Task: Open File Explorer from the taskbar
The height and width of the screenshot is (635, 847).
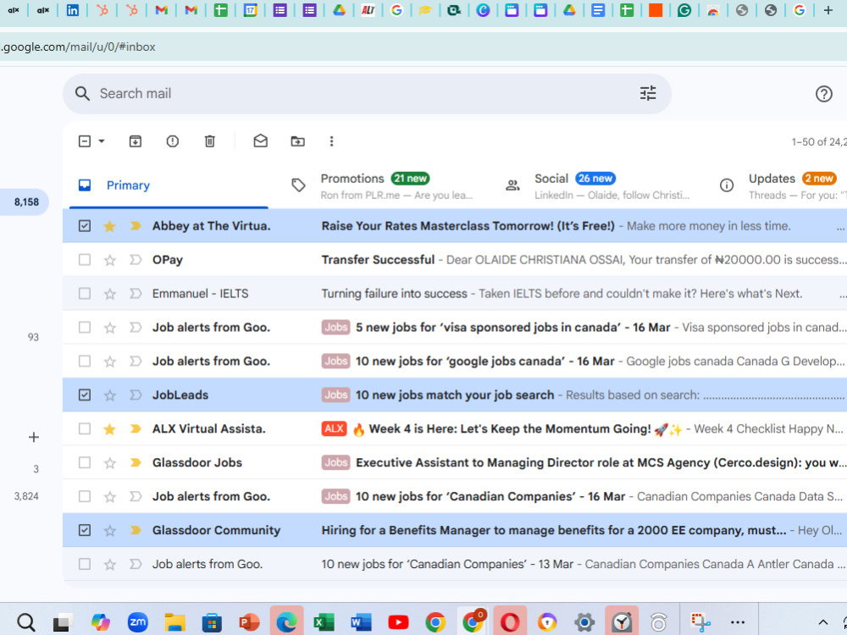Action: click(175, 622)
